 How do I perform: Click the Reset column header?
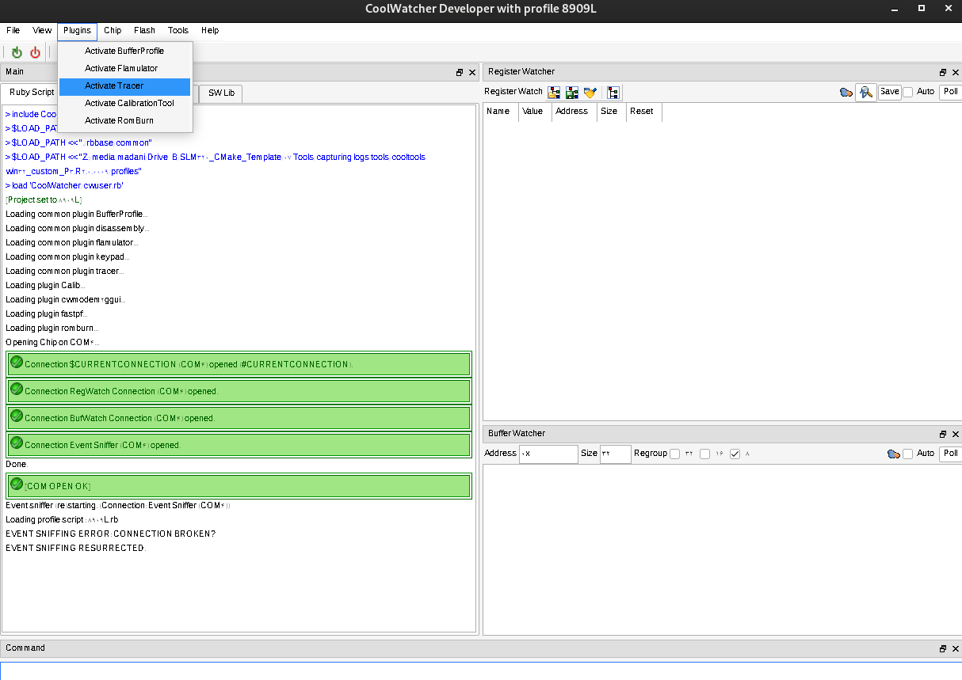point(644,112)
